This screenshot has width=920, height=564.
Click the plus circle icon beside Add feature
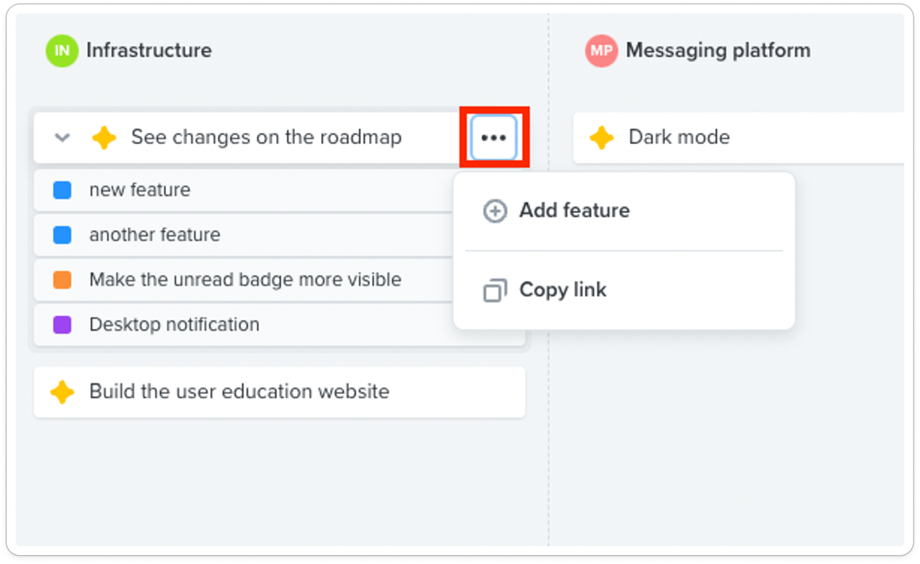pos(495,211)
